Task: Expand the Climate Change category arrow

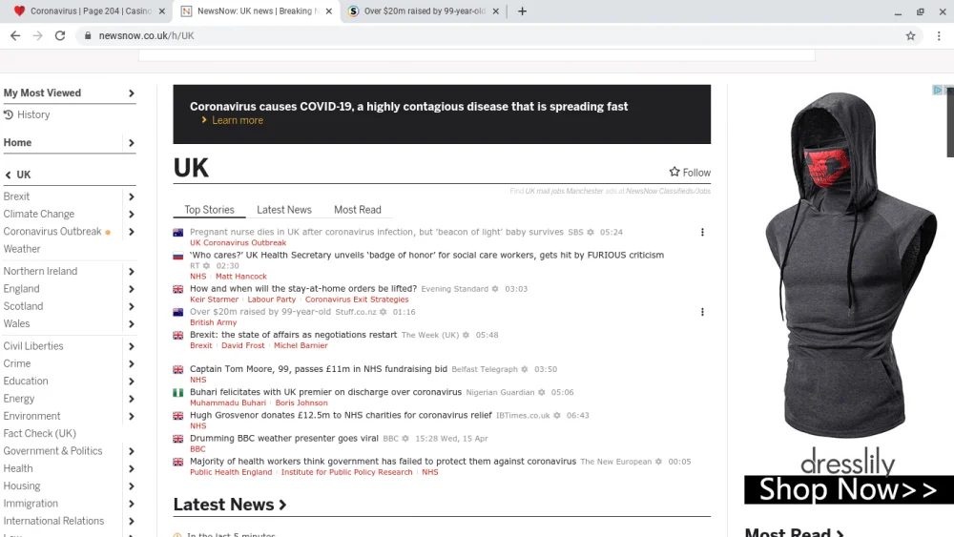Action: click(132, 214)
